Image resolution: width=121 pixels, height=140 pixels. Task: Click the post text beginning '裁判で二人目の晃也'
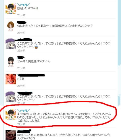click(64, 136)
